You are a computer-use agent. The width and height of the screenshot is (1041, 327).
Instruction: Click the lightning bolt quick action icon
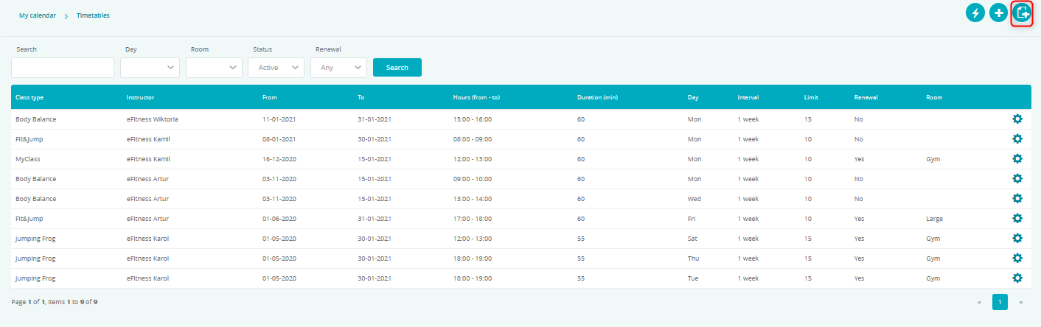[975, 13]
